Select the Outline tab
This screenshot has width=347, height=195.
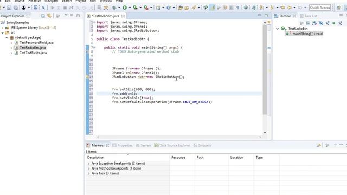point(285,16)
